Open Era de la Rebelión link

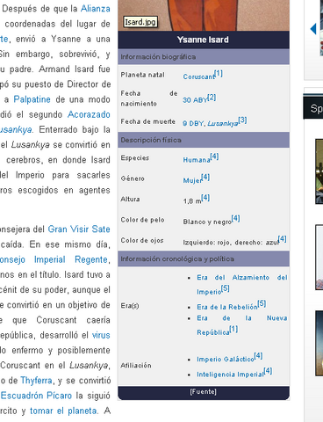click(227, 307)
